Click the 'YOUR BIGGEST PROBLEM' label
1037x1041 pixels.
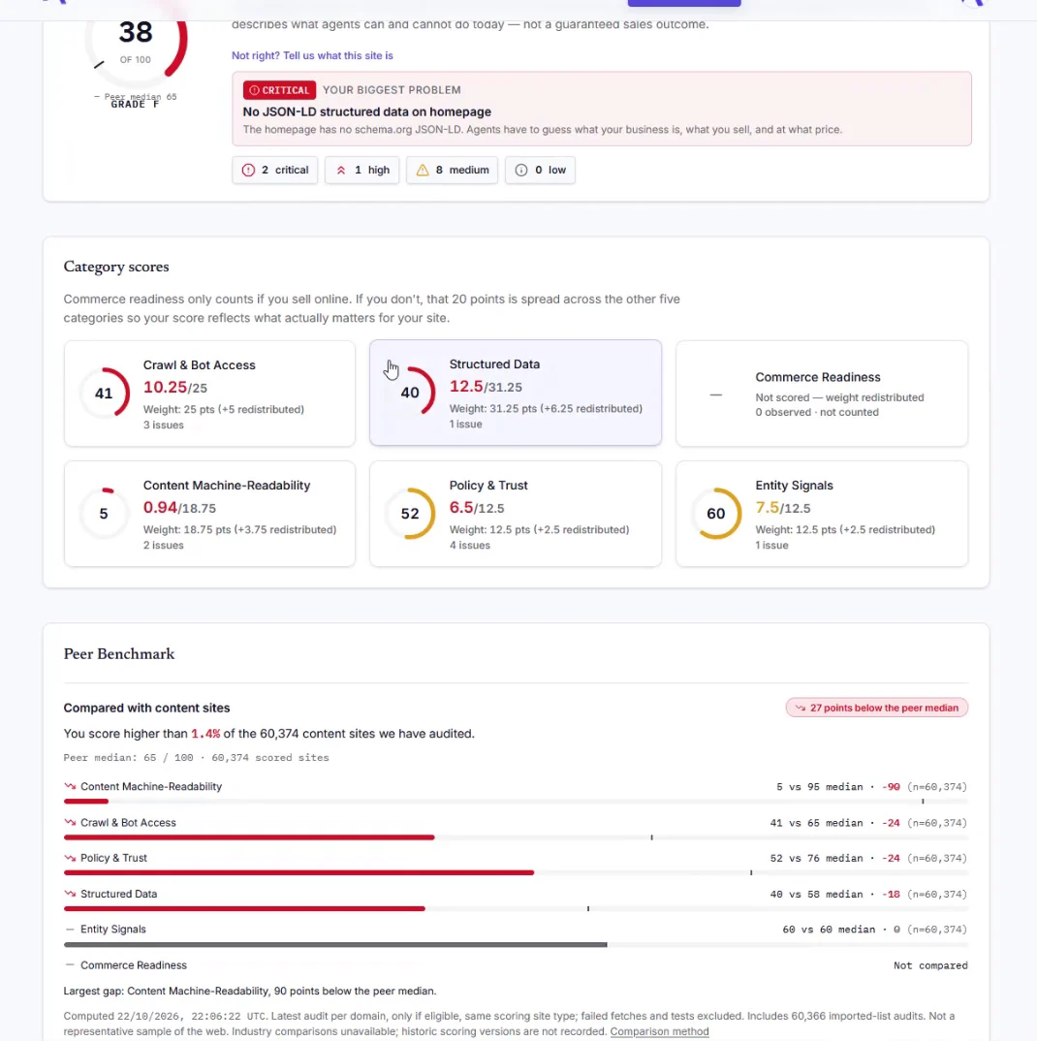(x=392, y=89)
